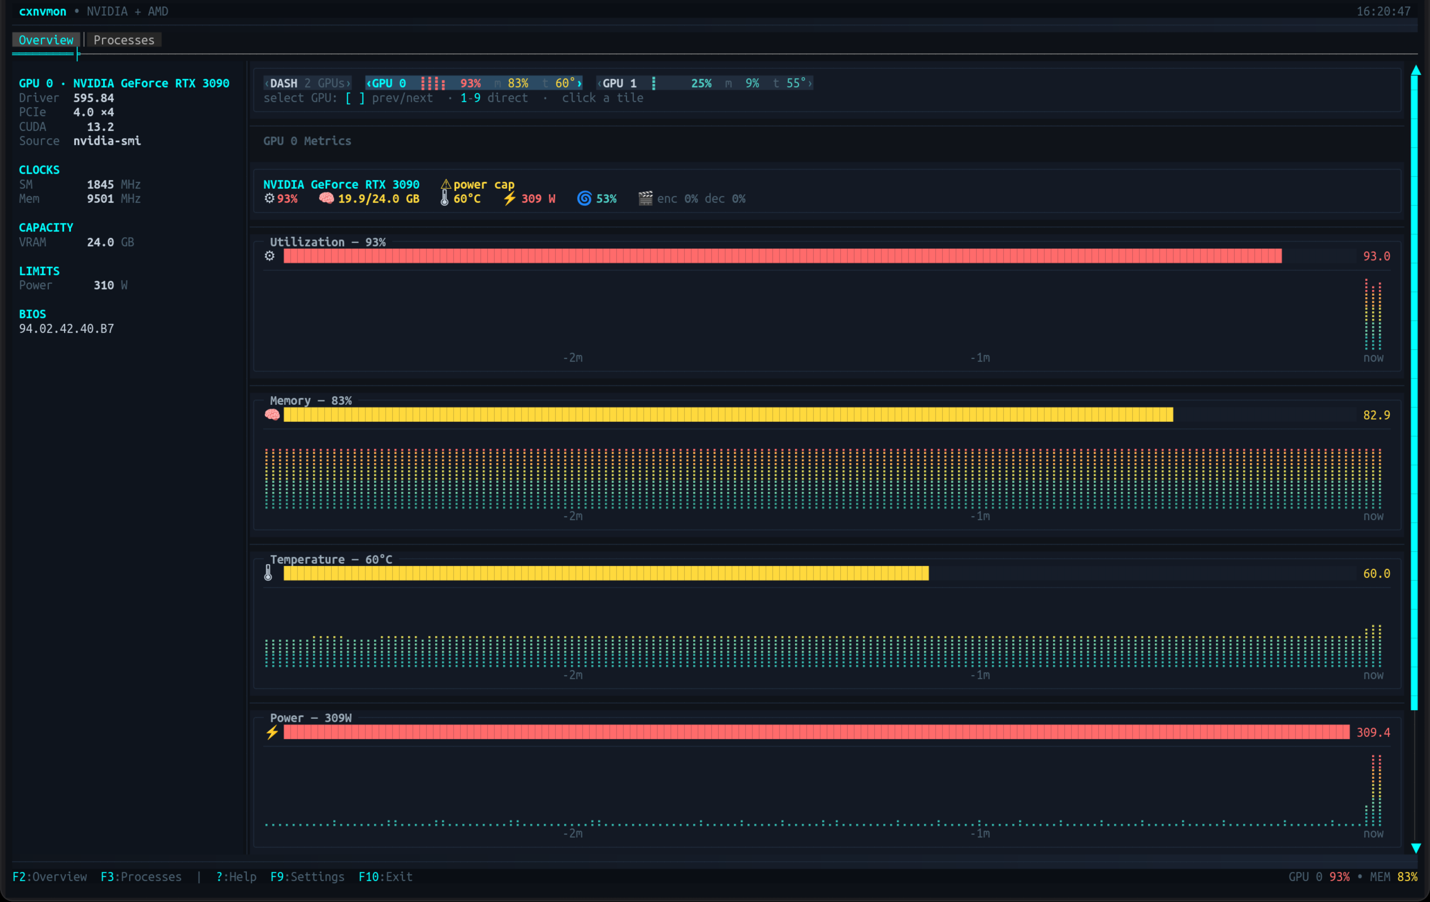Click the brain icon beside 19.9/24.0 GB
Screen dimensions: 1430x902
327,198
